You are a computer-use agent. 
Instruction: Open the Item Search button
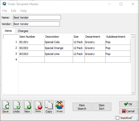[82, 107]
